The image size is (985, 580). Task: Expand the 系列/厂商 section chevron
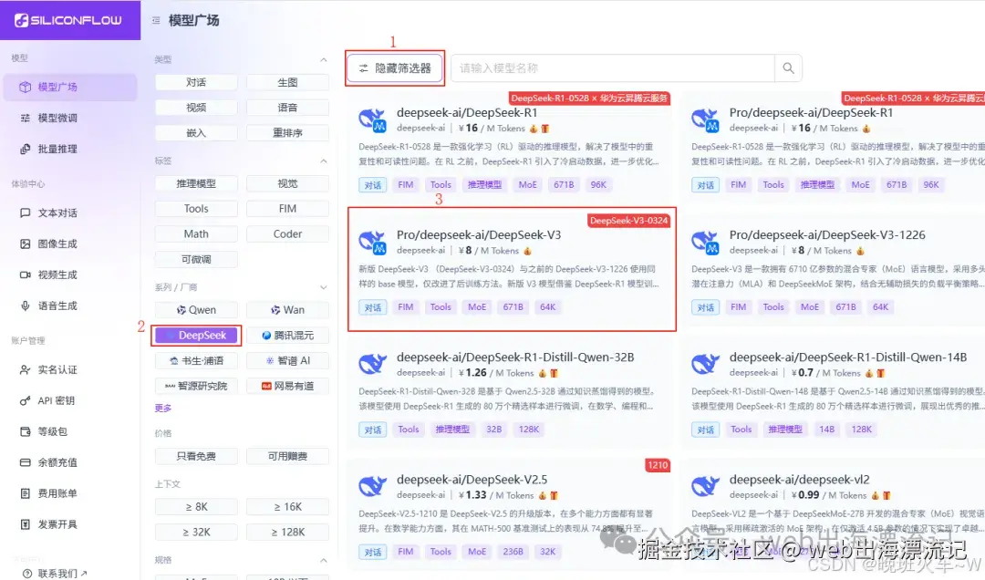[x=324, y=287]
